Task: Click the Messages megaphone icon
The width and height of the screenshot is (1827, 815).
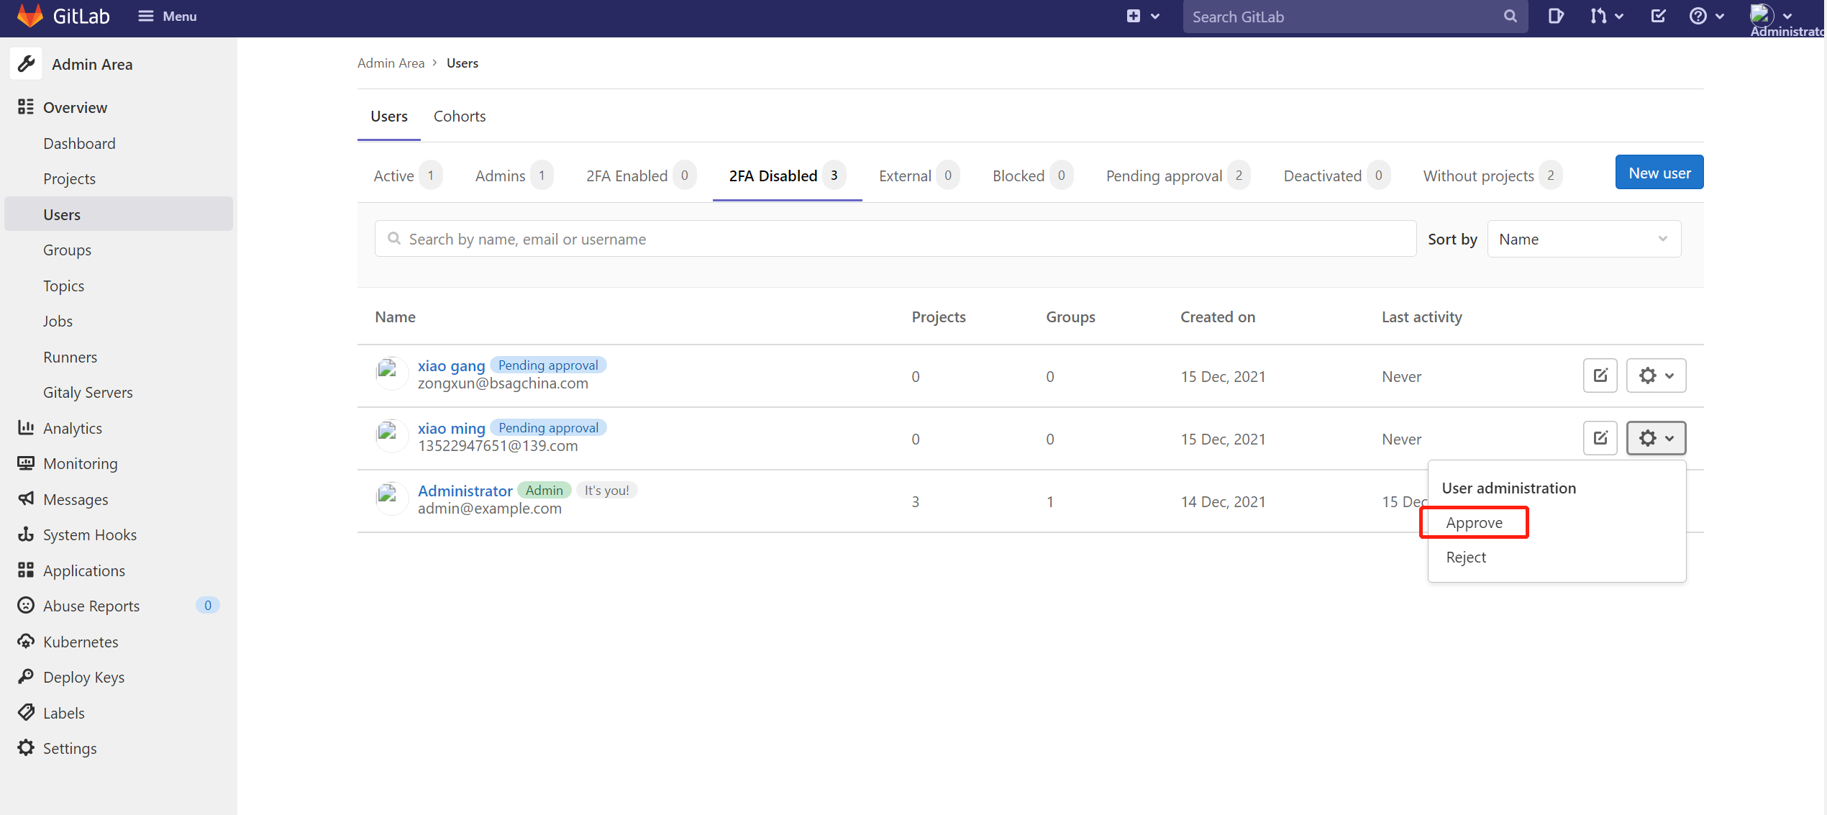Action: 26,498
